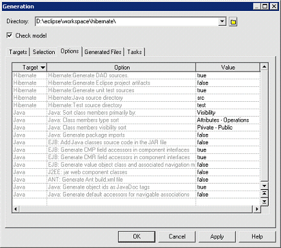
Task: Open the Generated Files tab
Action: (103, 52)
